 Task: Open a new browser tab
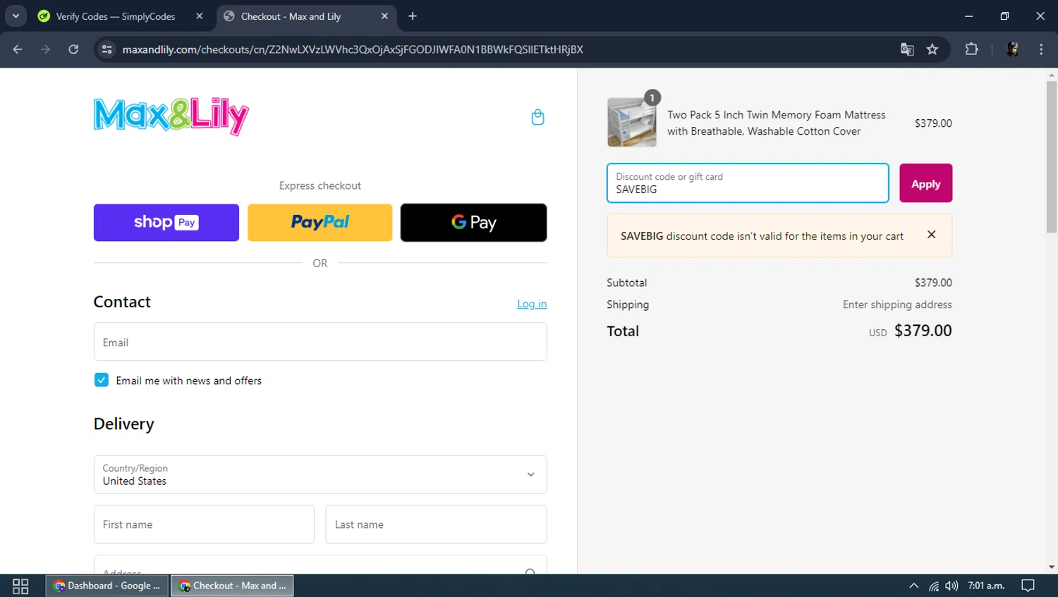413,16
